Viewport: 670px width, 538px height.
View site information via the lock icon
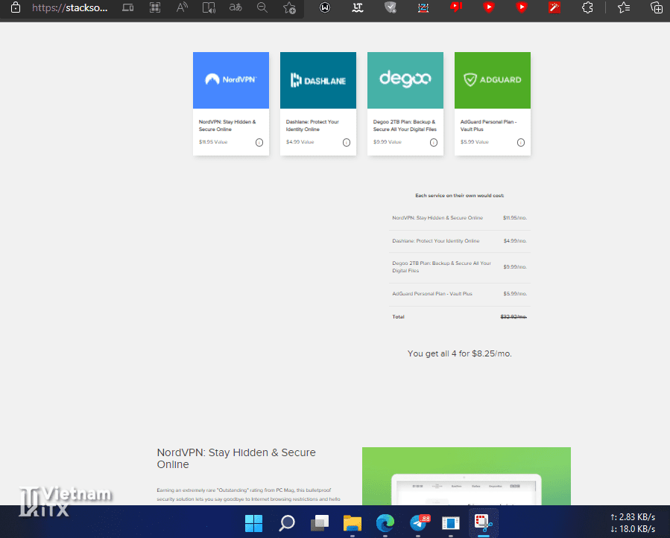coord(15,8)
